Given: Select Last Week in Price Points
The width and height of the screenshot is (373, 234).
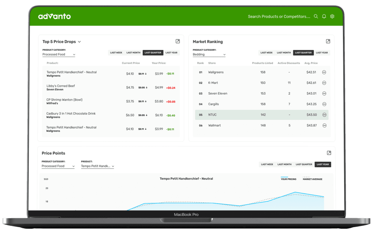Looking at the screenshot, I should click(x=267, y=164).
